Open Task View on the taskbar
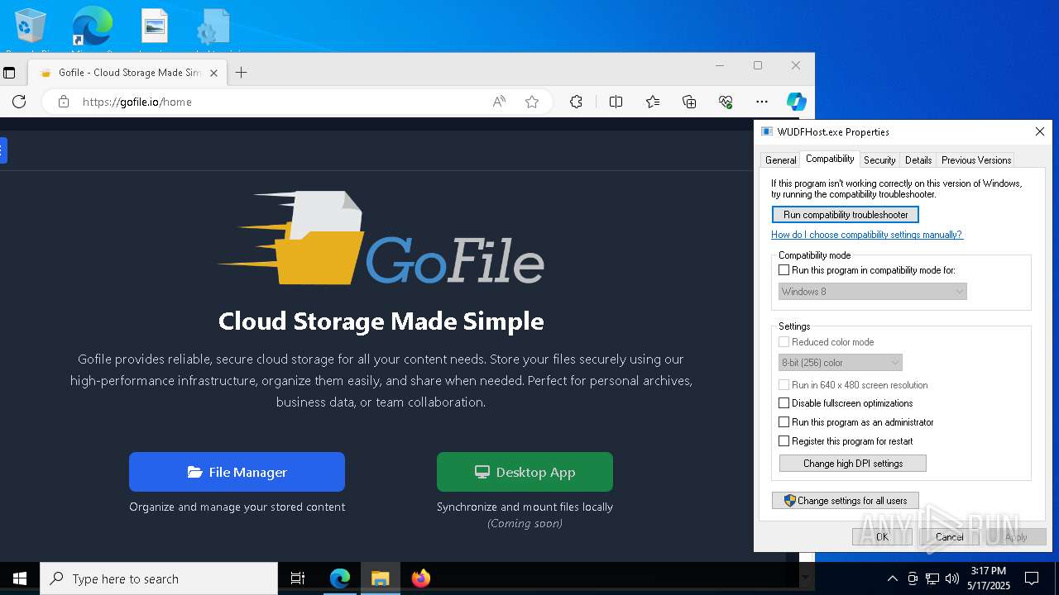The image size is (1059, 595). pyautogui.click(x=298, y=578)
